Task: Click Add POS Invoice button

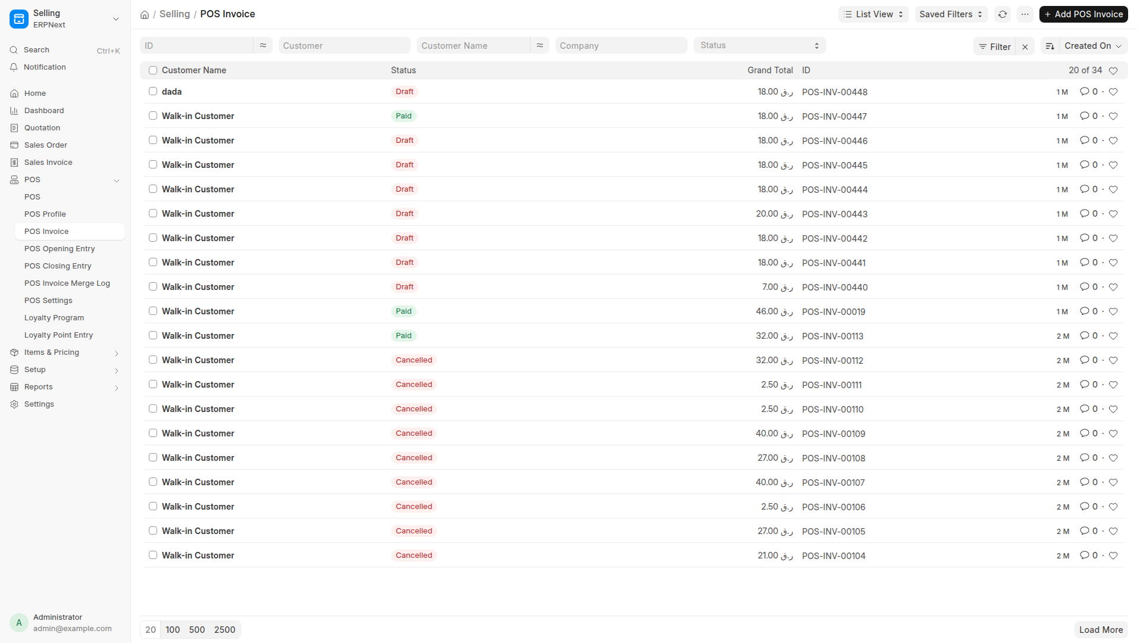Action: tap(1083, 14)
